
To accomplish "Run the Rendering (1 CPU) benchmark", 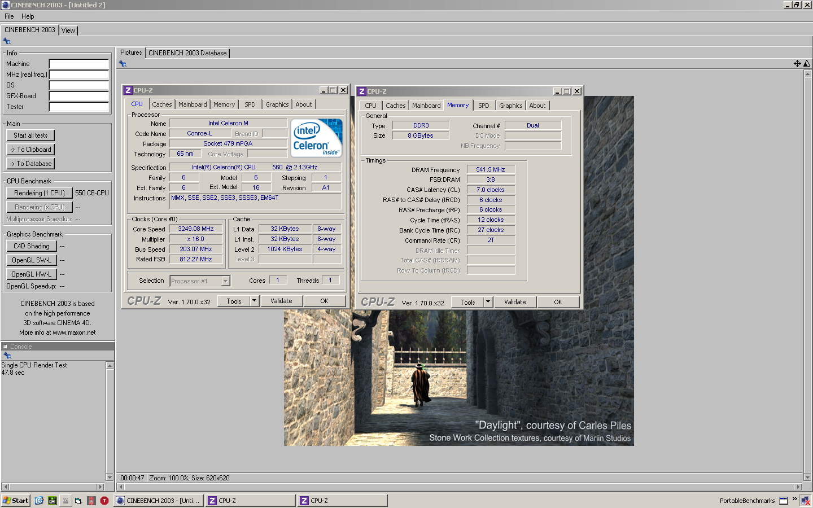I will [x=40, y=193].
